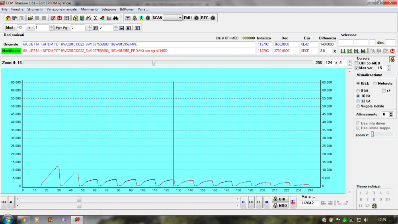Decrease the Max var. value spinner
This screenshot has height=224, width=398.
tap(388, 70)
